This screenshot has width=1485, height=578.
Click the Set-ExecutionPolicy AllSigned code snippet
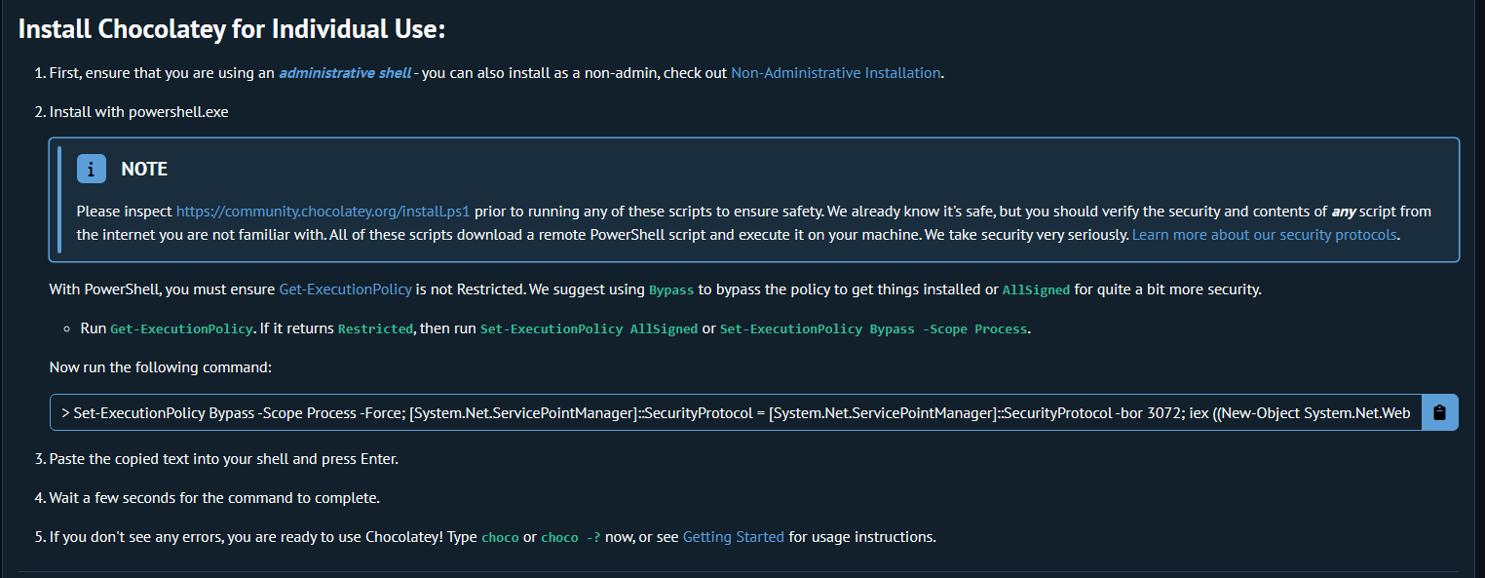tap(589, 329)
